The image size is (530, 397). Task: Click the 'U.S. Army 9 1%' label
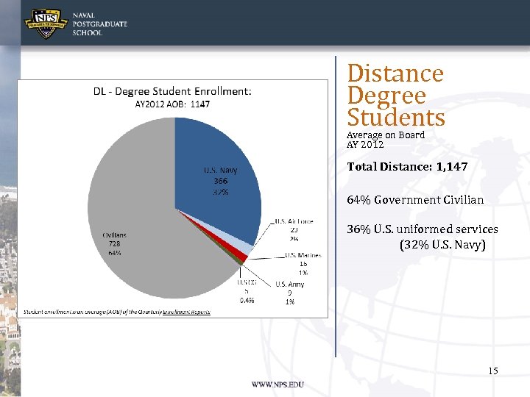(290, 293)
